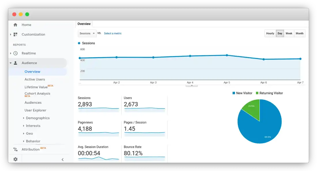Switch to the Week tab
This screenshot has height=171, width=317.
point(289,33)
